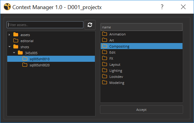Select the sq005sh0010 shot
Viewport: 194px width, 123px height.
[40, 59]
